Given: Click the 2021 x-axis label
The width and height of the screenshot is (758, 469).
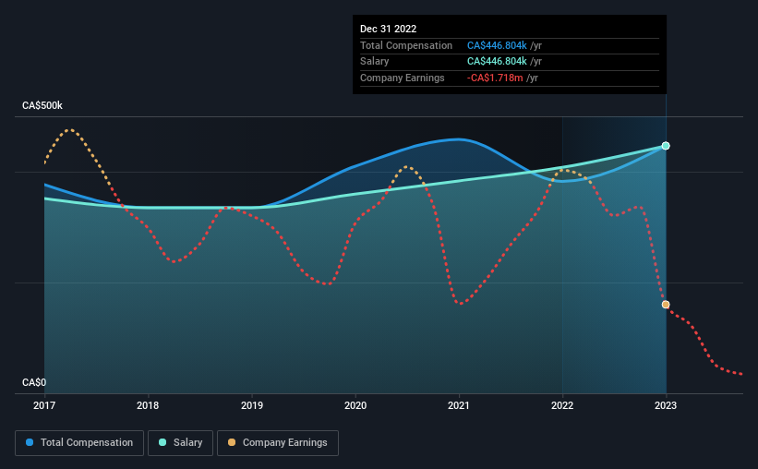Looking at the screenshot, I should pyautogui.click(x=459, y=405).
